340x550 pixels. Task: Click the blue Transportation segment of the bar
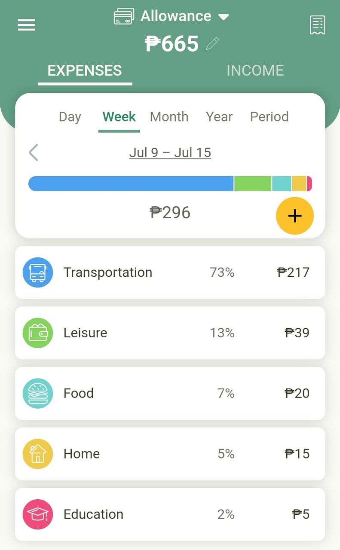point(131,183)
